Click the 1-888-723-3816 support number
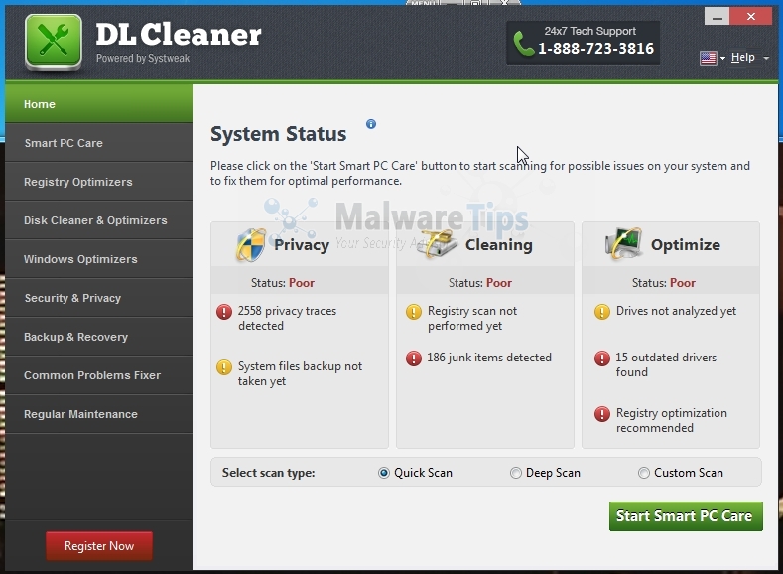 pyautogui.click(x=595, y=49)
